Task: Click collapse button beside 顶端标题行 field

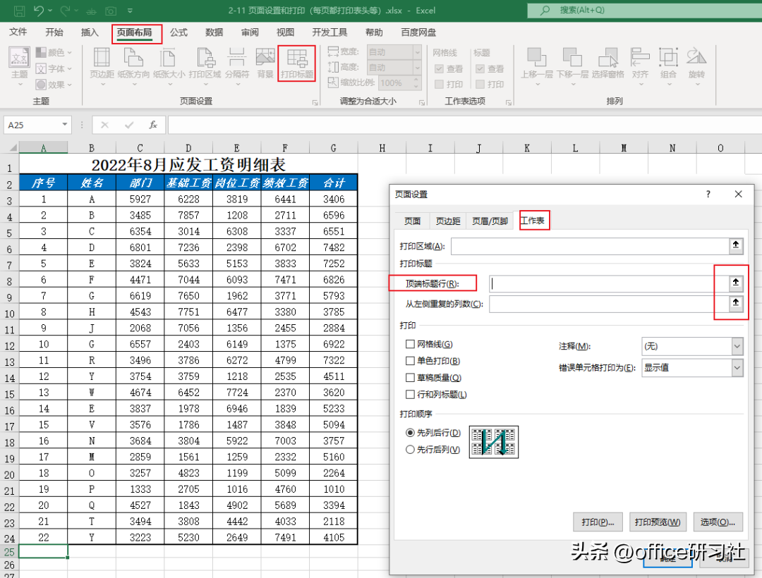Action: [x=736, y=283]
